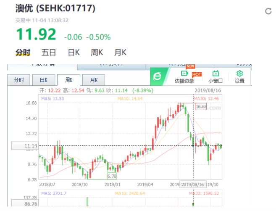Viewport: 276px width, 211px height.
Task: Click the MA10: 14.64 indicator
Action: coord(130,98)
